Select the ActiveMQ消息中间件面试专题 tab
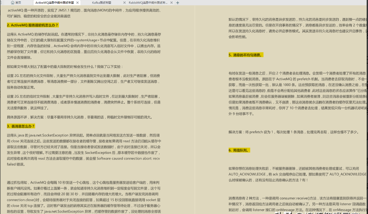Screen dimensions: 368x214 coord(55,2)
